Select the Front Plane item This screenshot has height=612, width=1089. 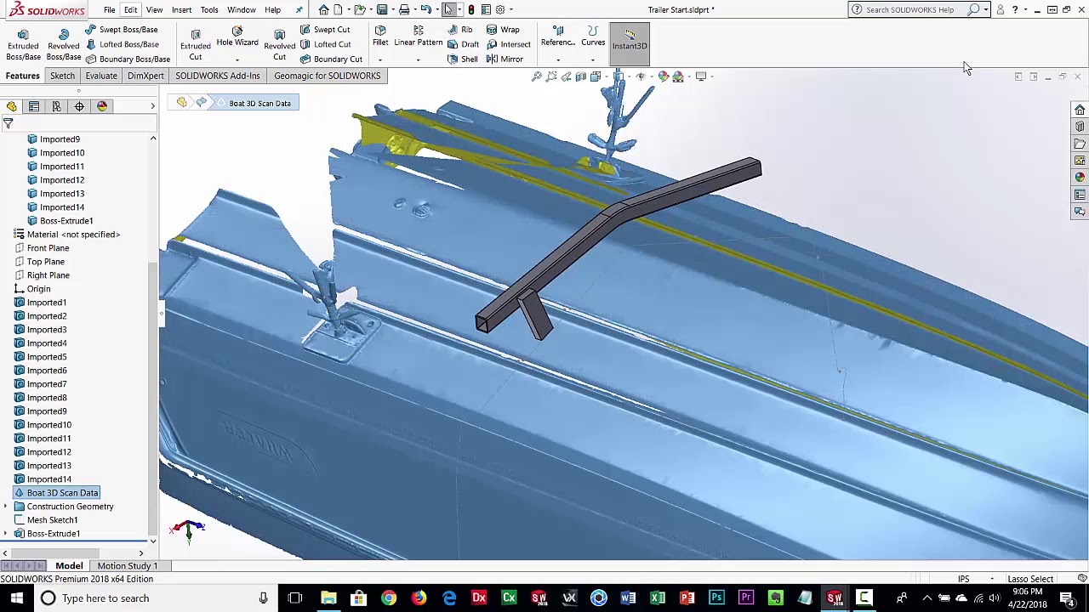click(x=48, y=248)
